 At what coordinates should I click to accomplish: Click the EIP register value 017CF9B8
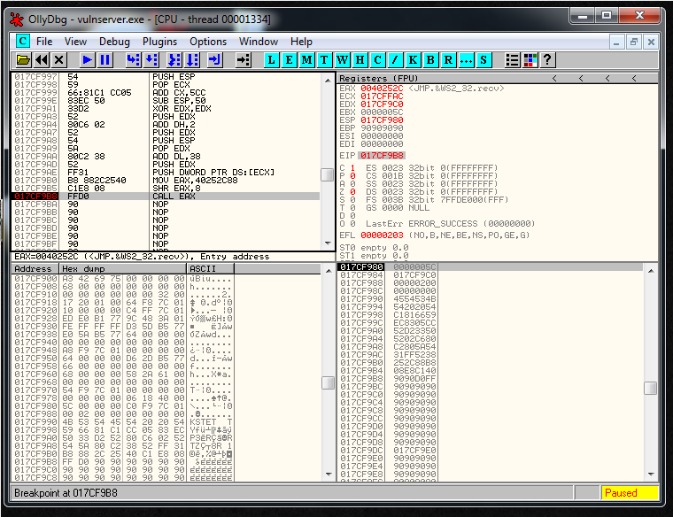(382, 155)
